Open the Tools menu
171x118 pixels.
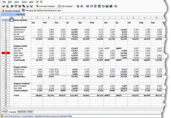[x=24, y=2]
